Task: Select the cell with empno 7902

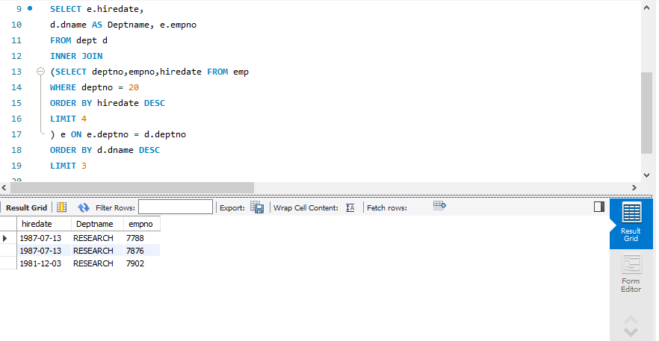Action: [x=142, y=263]
